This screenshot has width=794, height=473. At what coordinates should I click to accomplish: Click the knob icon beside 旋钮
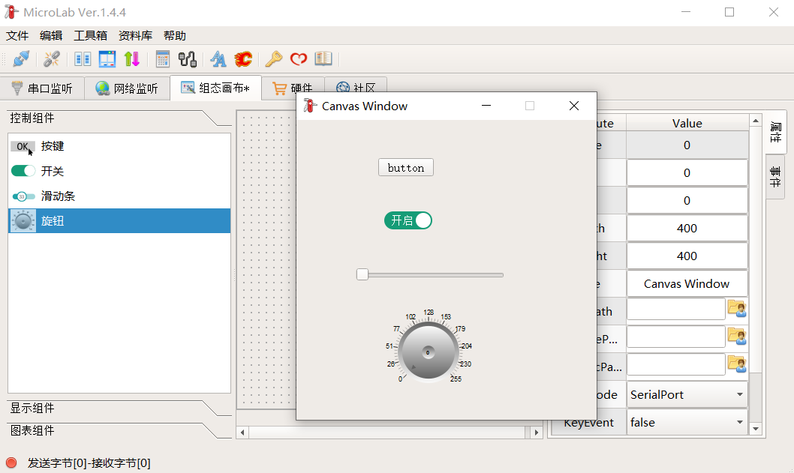click(x=23, y=221)
